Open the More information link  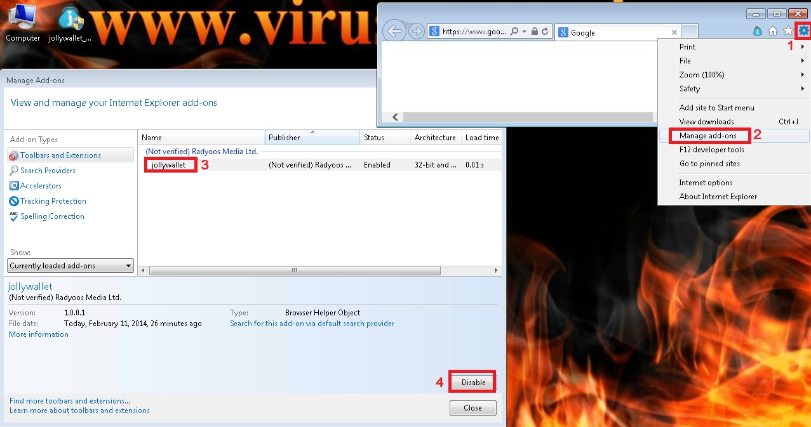click(39, 334)
